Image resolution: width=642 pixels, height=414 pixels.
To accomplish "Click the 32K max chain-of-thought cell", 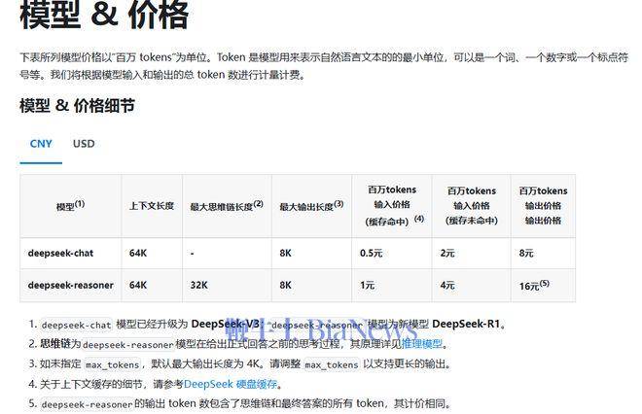I will tap(199, 285).
